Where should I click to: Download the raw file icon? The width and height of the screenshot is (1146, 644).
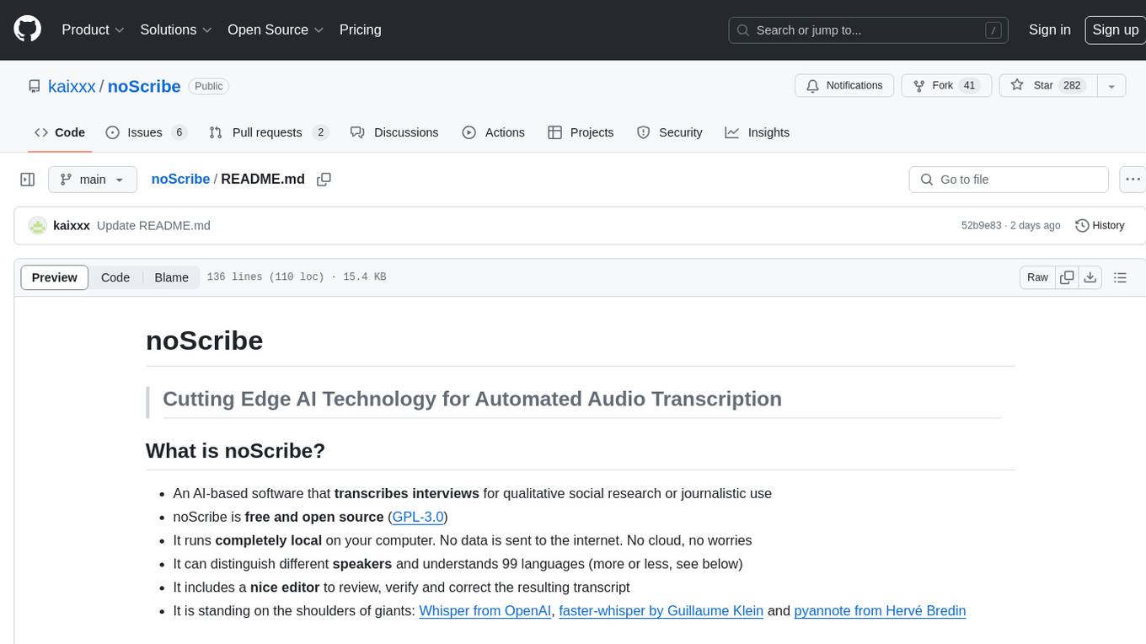point(1090,277)
